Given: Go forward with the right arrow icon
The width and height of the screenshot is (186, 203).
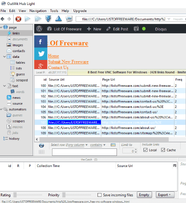Looking at the screenshot, I should click(9, 19).
